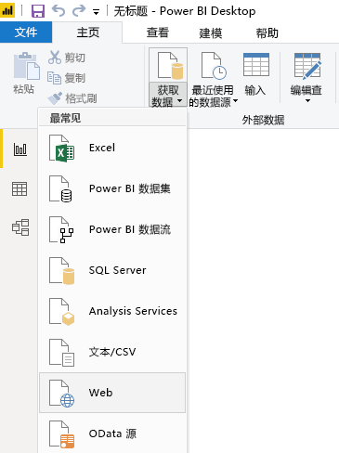Open the Report view in sidebar
Image resolution: width=339 pixels, height=453 pixels.
coord(20,149)
